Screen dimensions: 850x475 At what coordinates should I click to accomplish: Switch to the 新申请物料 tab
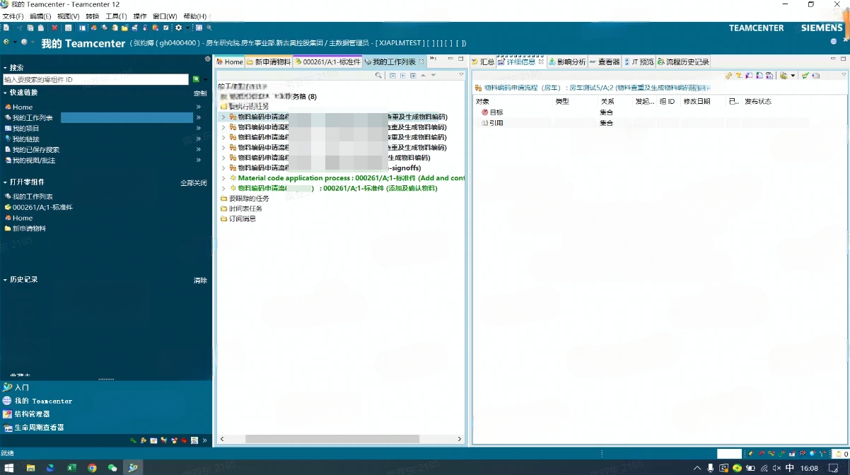(x=269, y=61)
